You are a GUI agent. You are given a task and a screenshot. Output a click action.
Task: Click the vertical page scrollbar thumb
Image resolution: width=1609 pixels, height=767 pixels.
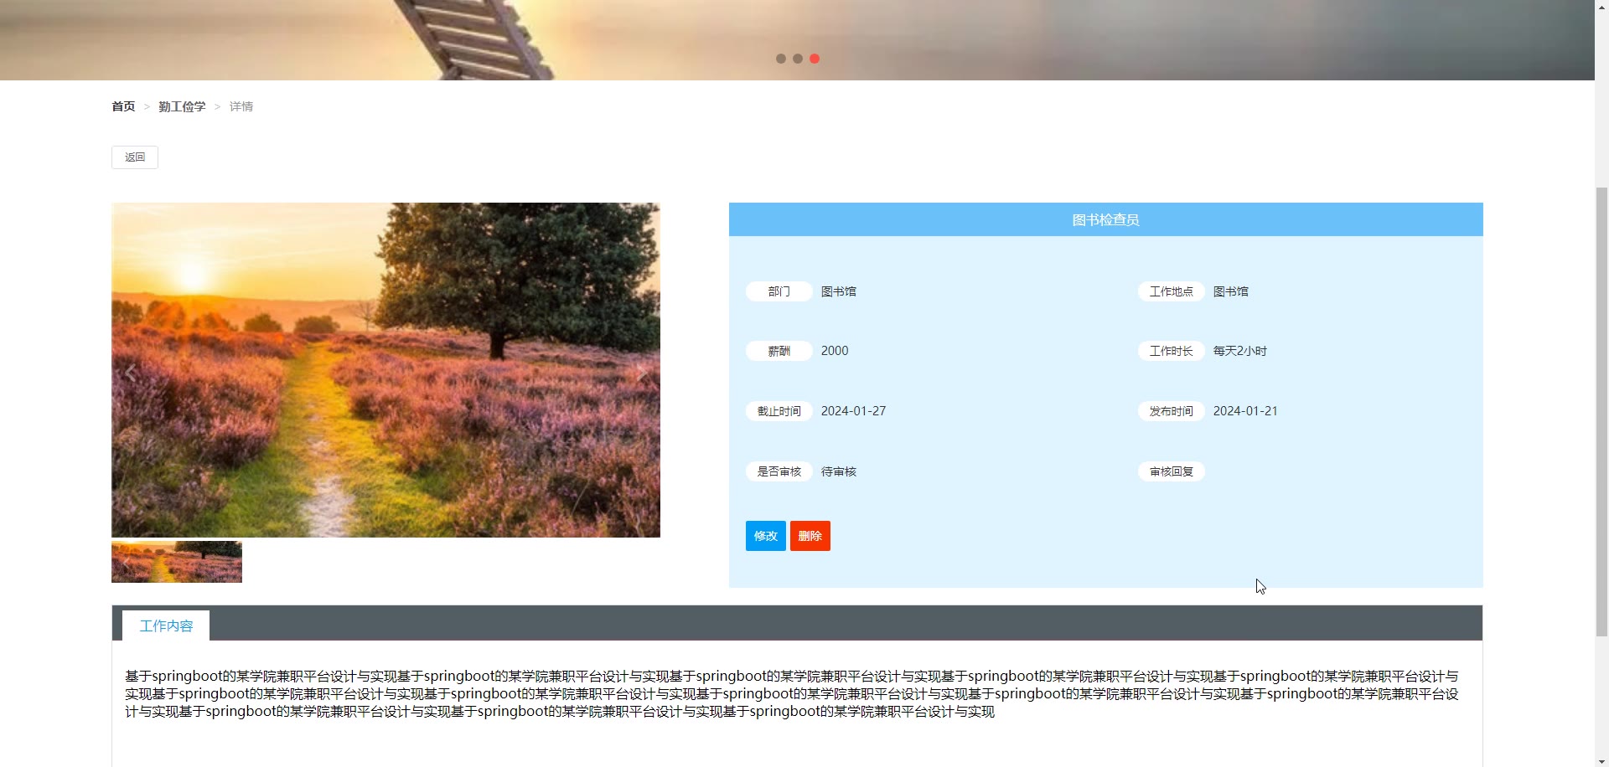point(1601,410)
